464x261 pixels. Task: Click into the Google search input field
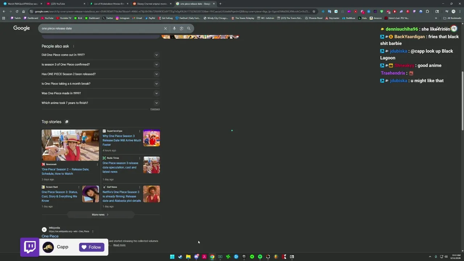pos(101,28)
